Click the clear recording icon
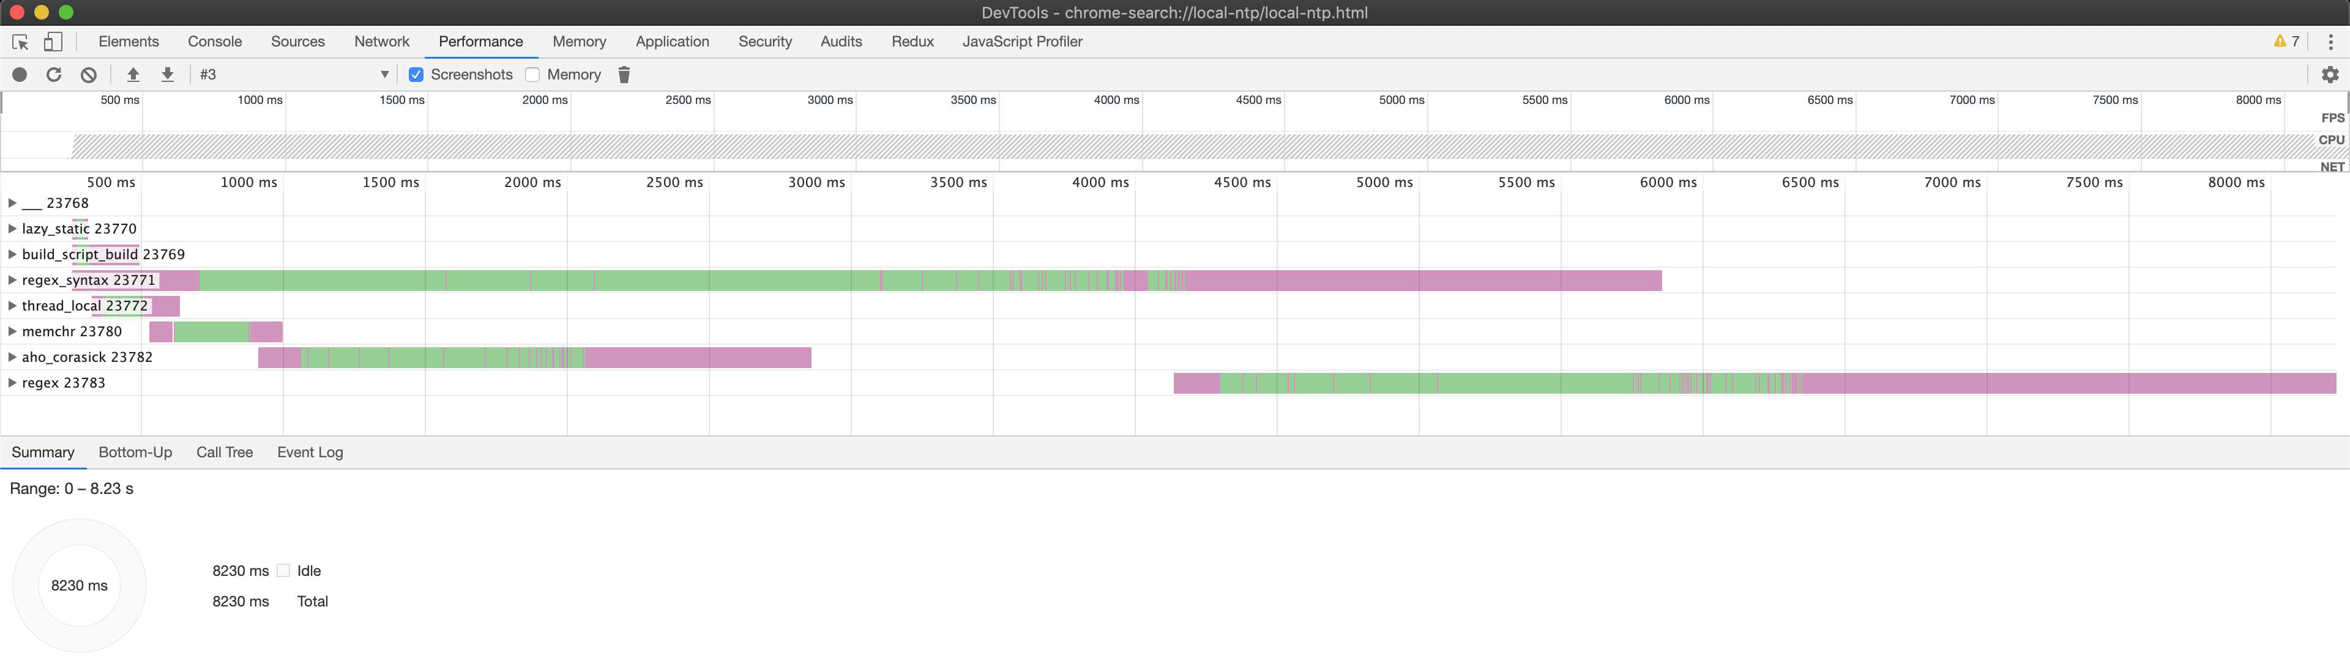Screen dimensions: 2350x659 89,75
